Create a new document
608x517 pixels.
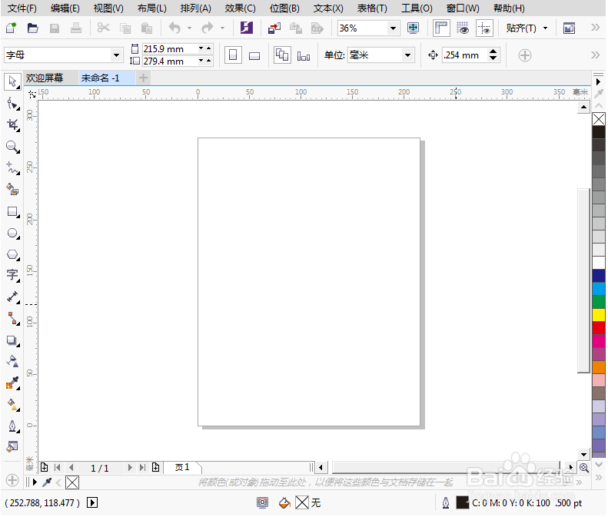point(11,28)
